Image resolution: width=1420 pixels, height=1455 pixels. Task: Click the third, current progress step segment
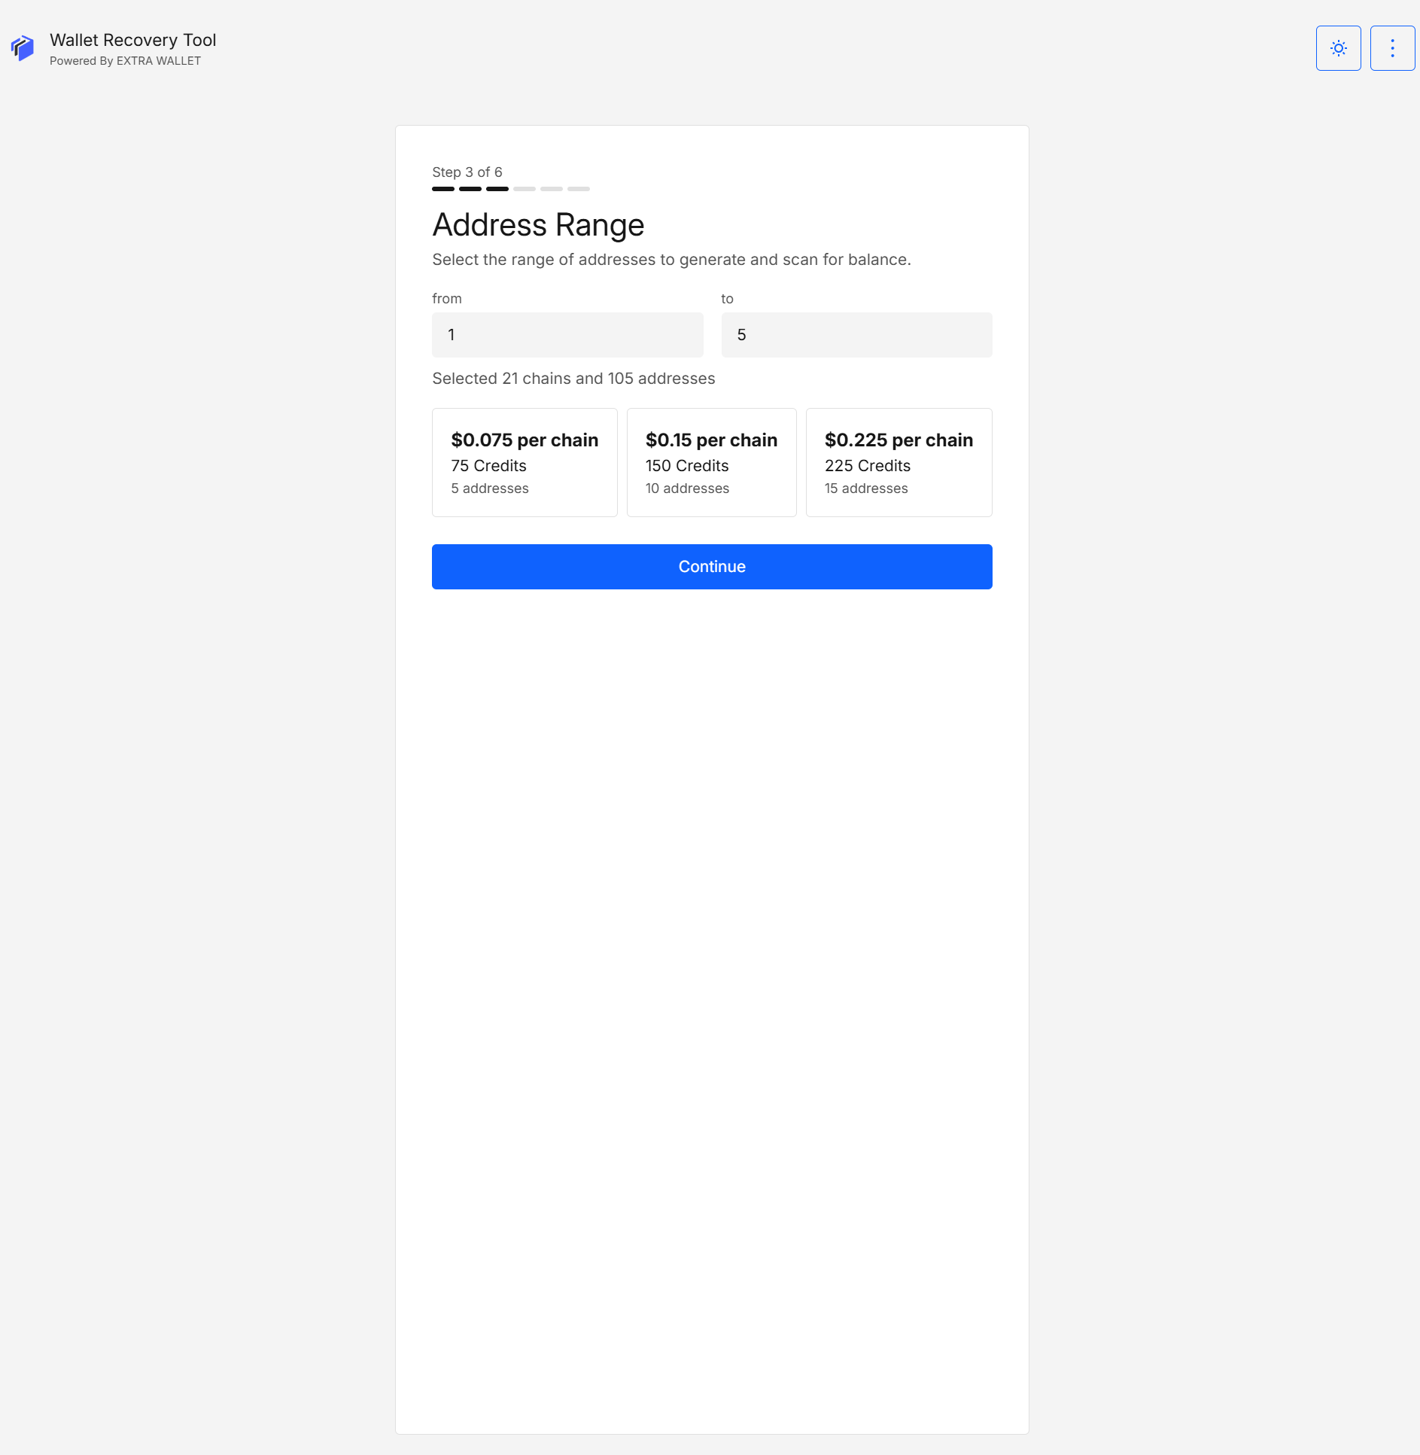(497, 189)
